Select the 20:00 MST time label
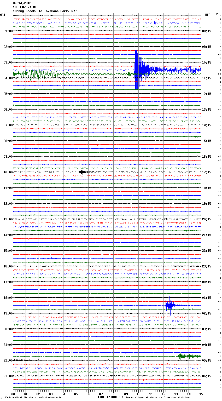222x401 pixels. [8, 329]
